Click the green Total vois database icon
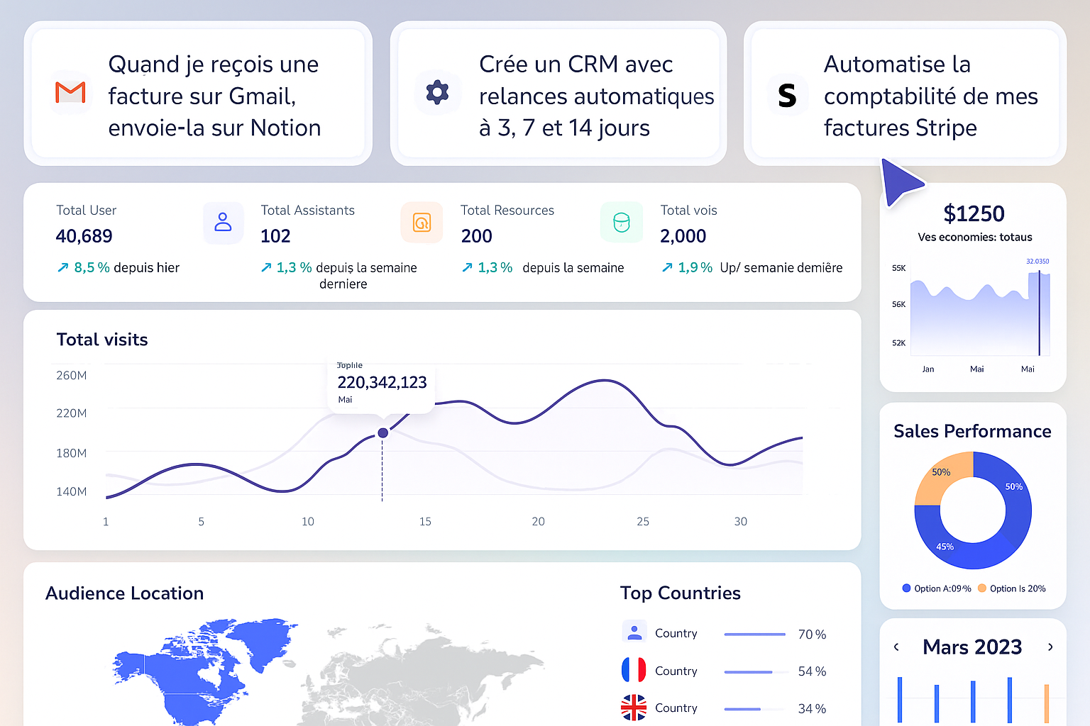Viewport: 1090px width, 726px height. (x=622, y=223)
